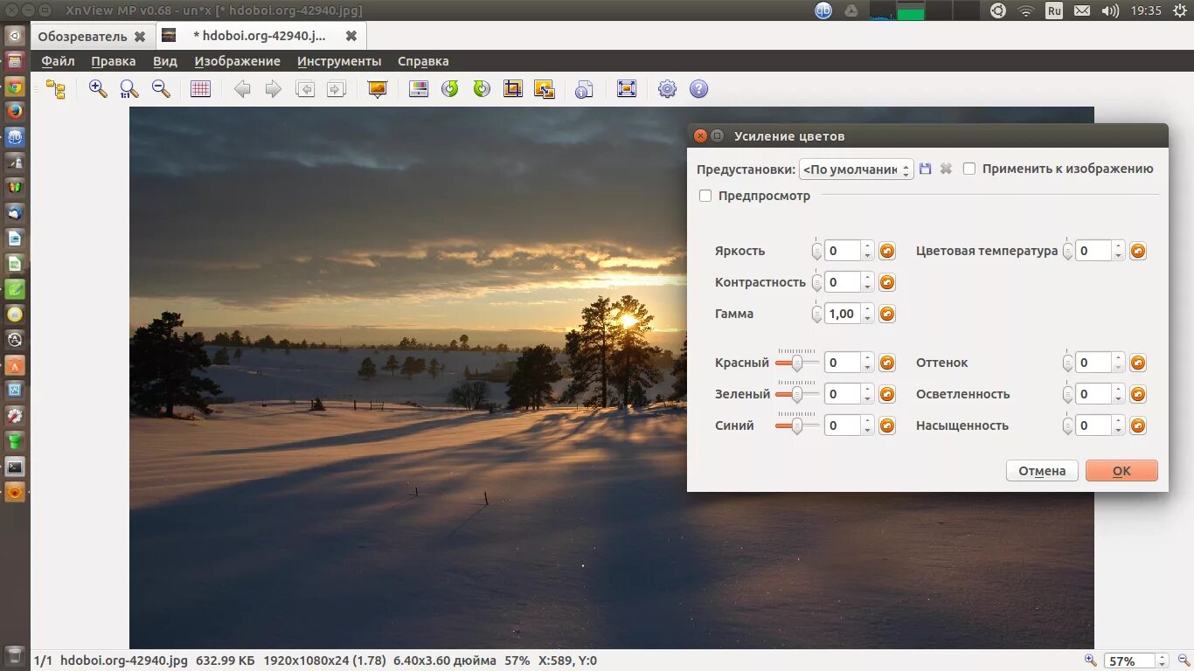Set zoom to 1:1 actual size
The width and height of the screenshot is (1194, 671).
click(129, 88)
